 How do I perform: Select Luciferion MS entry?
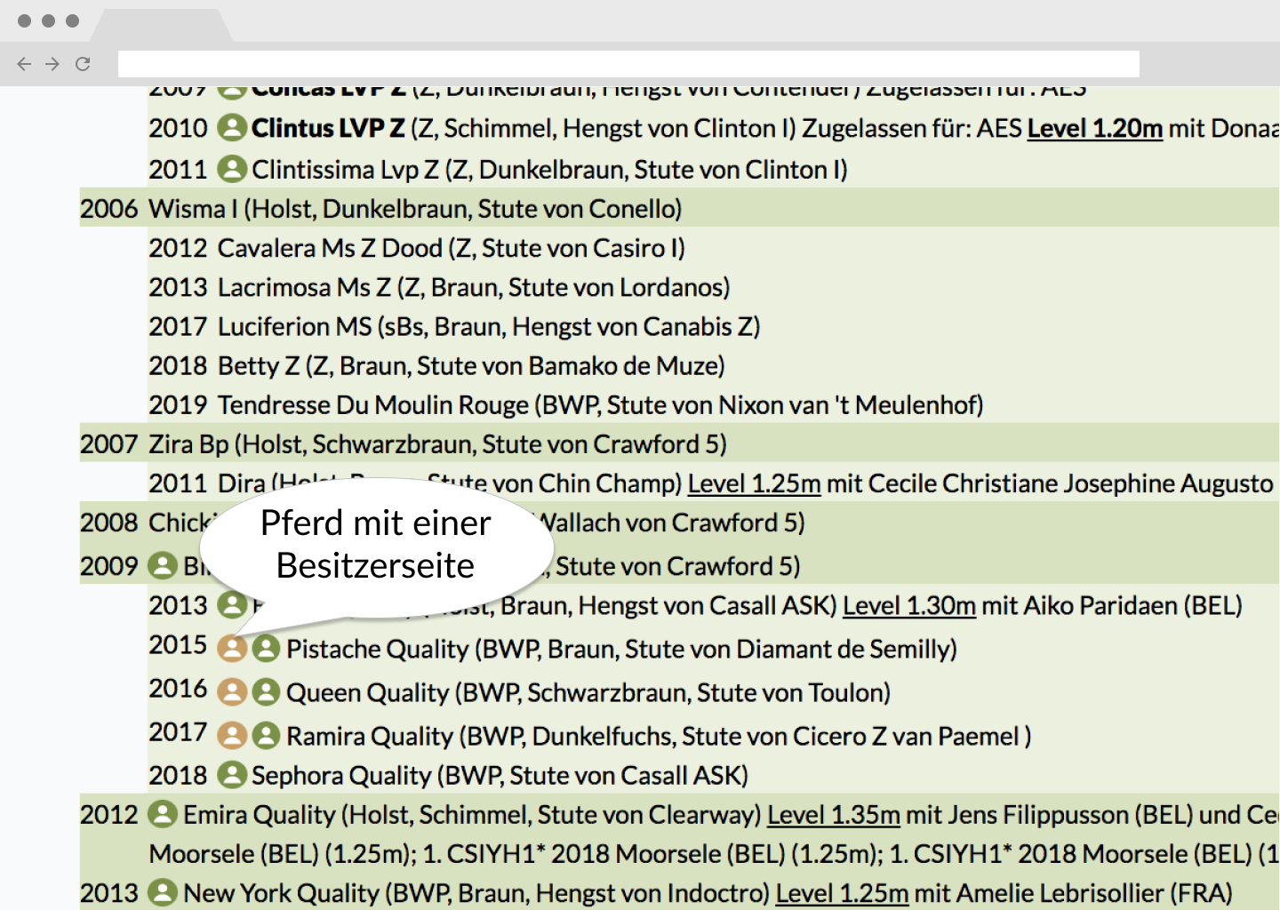click(x=489, y=326)
